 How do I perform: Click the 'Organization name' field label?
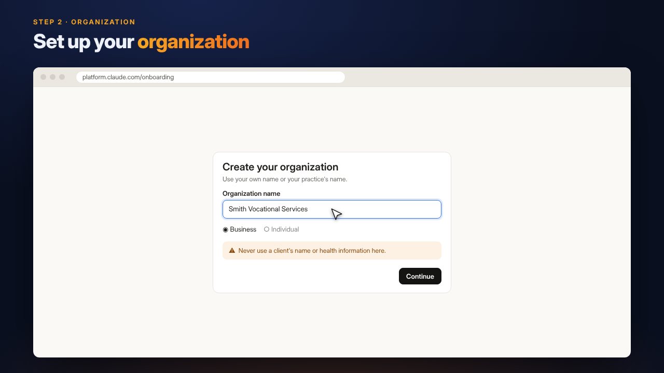click(251, 194)
